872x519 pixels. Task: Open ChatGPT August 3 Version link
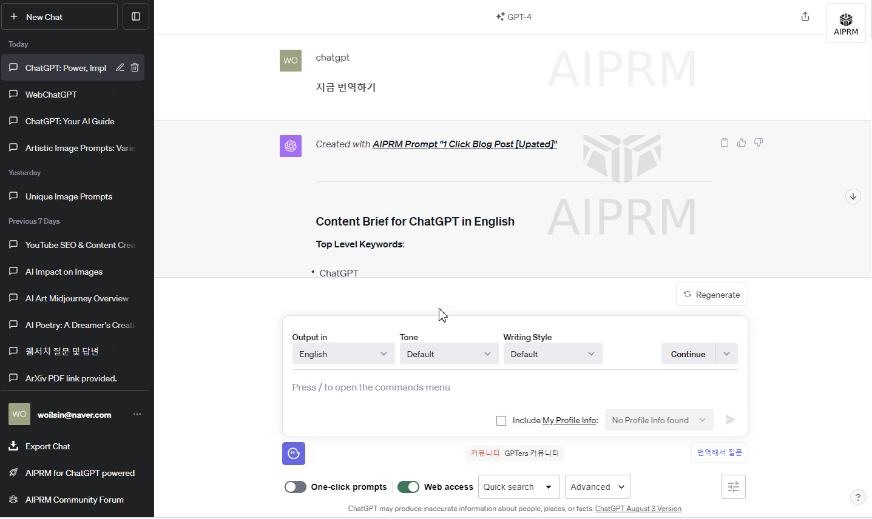(x=638, y=509)
